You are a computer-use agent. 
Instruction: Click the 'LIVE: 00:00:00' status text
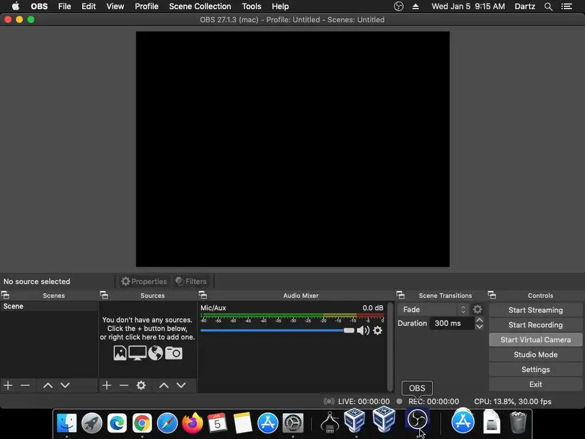click(364, 401)
